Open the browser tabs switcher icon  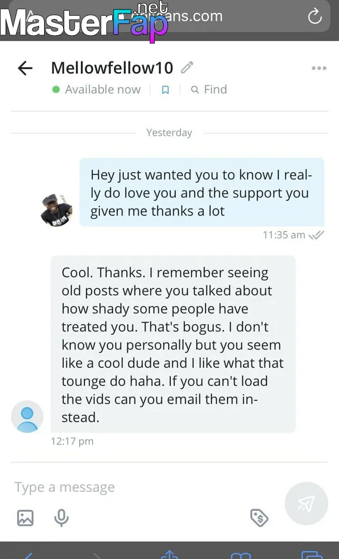[312, 555]
